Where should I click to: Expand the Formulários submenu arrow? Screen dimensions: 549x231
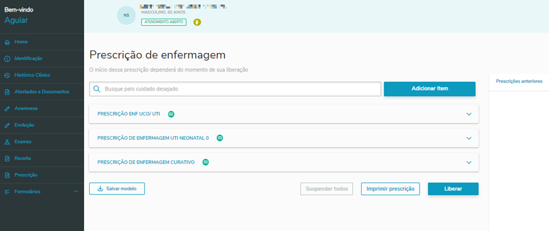pos(76,191)
